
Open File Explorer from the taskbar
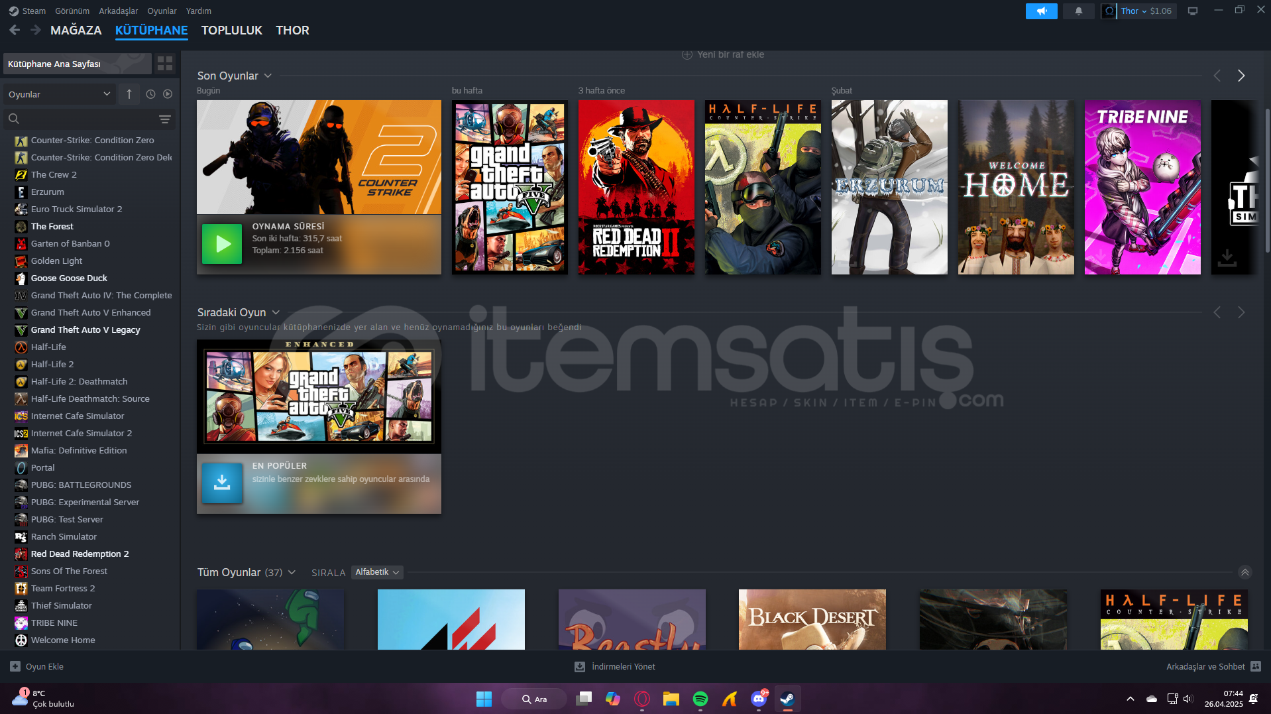pos(671,699)
